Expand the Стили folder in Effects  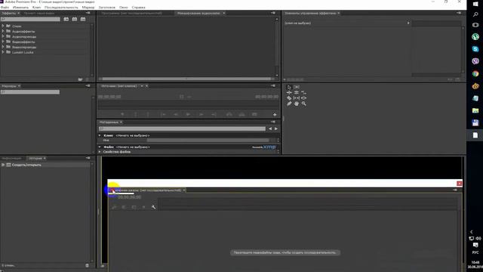[x=3, y=26]
